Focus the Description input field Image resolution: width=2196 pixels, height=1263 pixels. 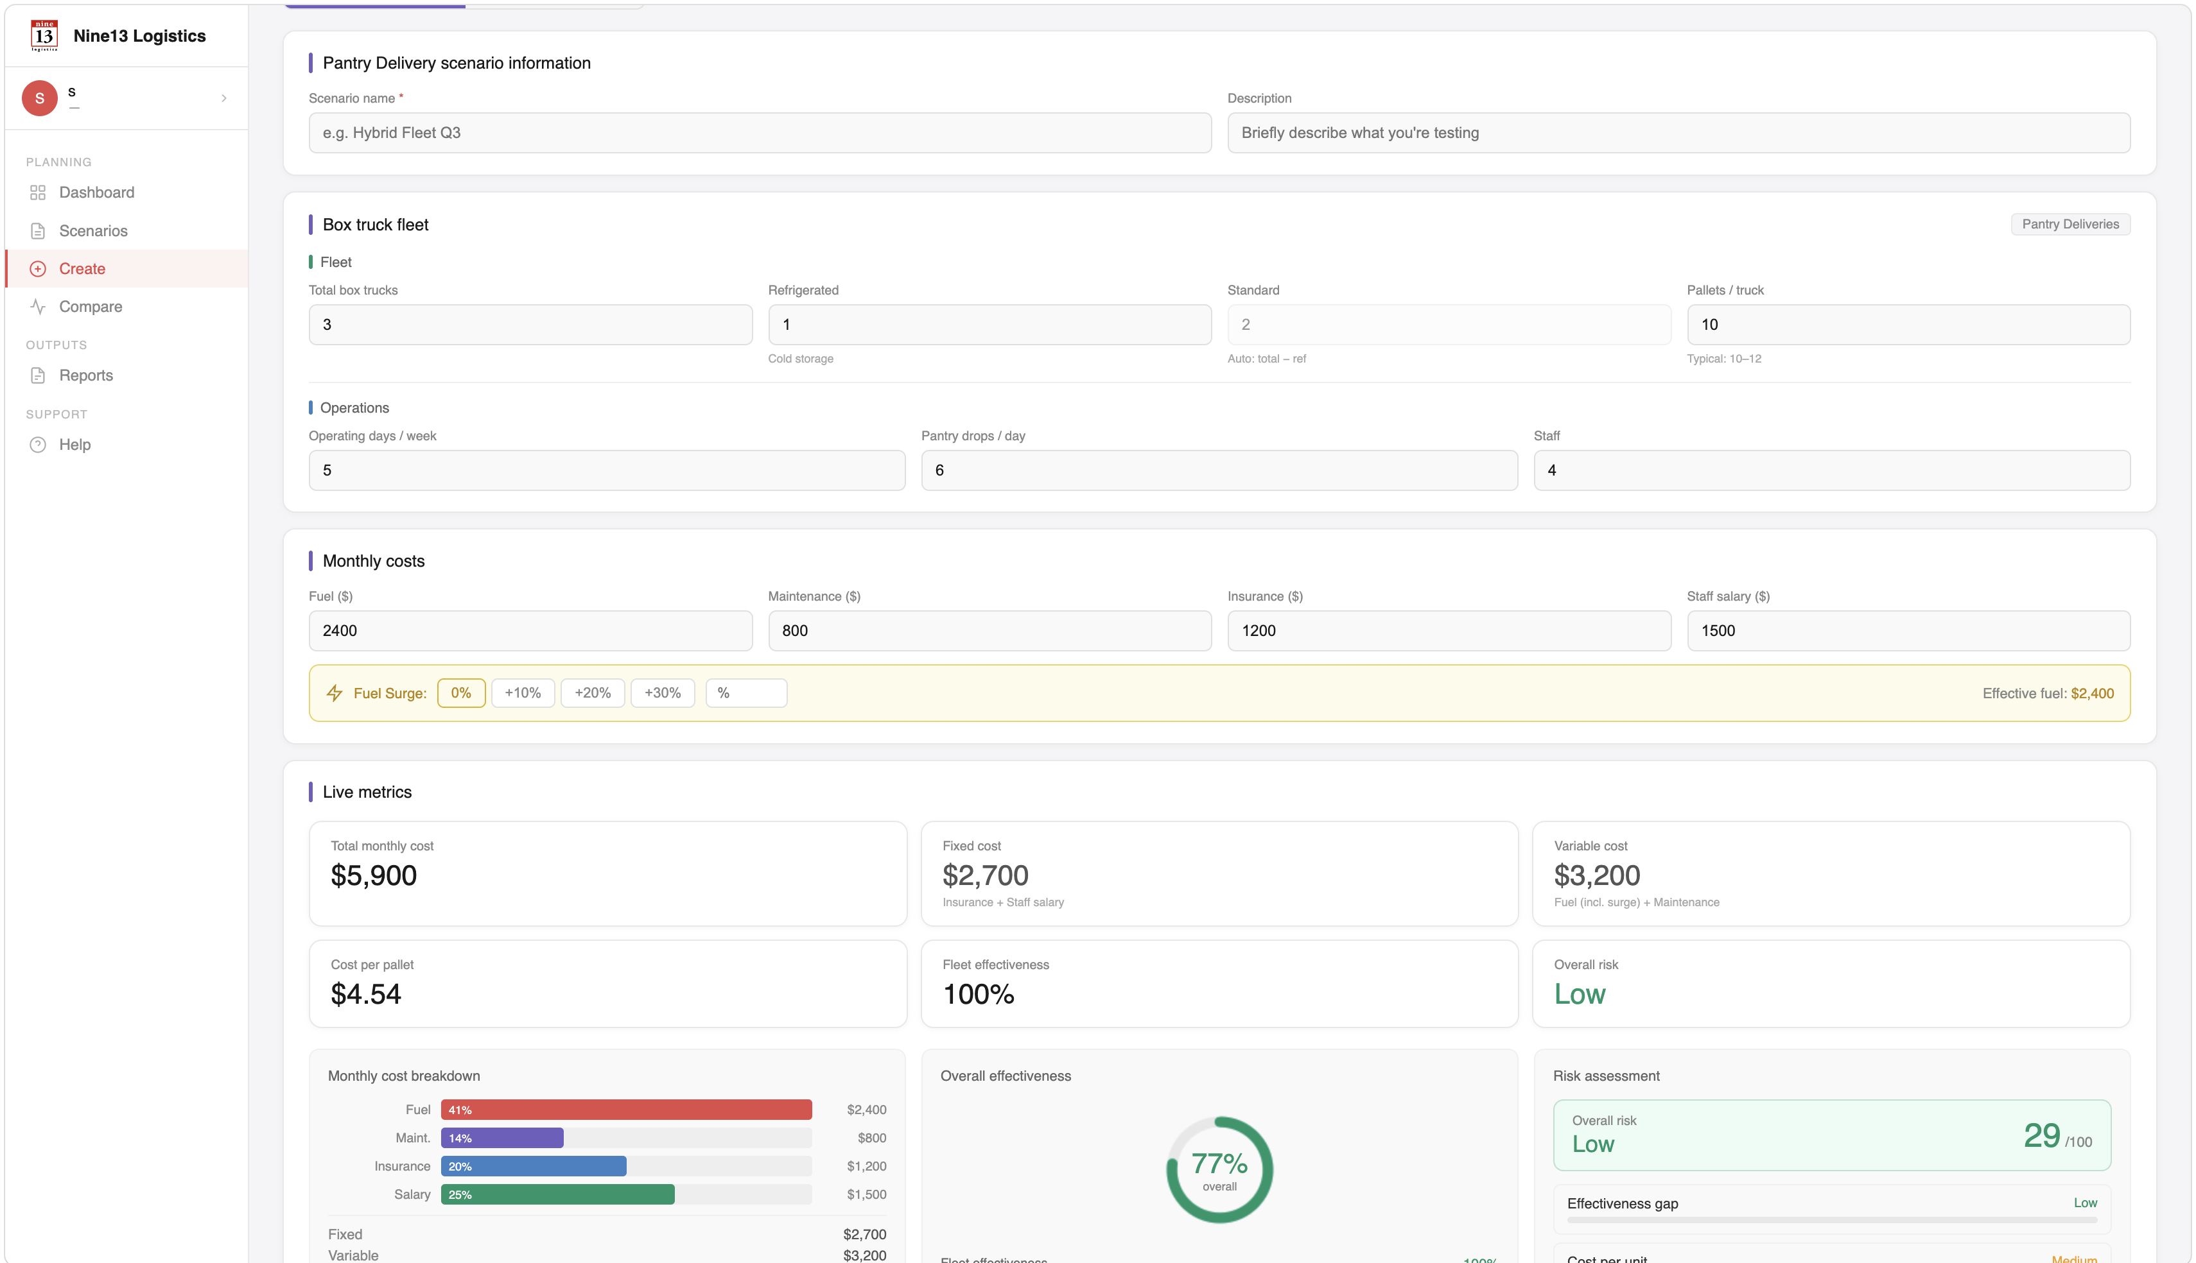pos(1678,133)
